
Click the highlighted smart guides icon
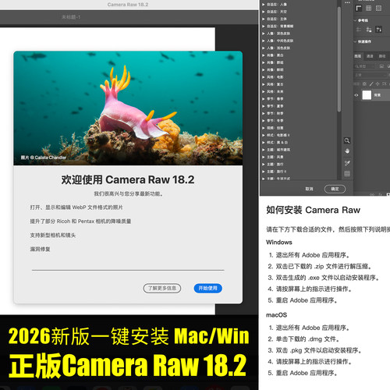tap(379, 30)
